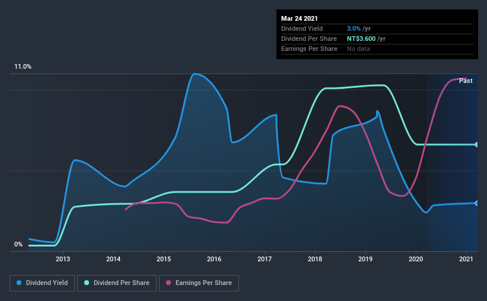Image resolution: width=487 pixels, height=301 pixels.
Task: Click the 0% y-axis label
Action: tap(18, 245)
